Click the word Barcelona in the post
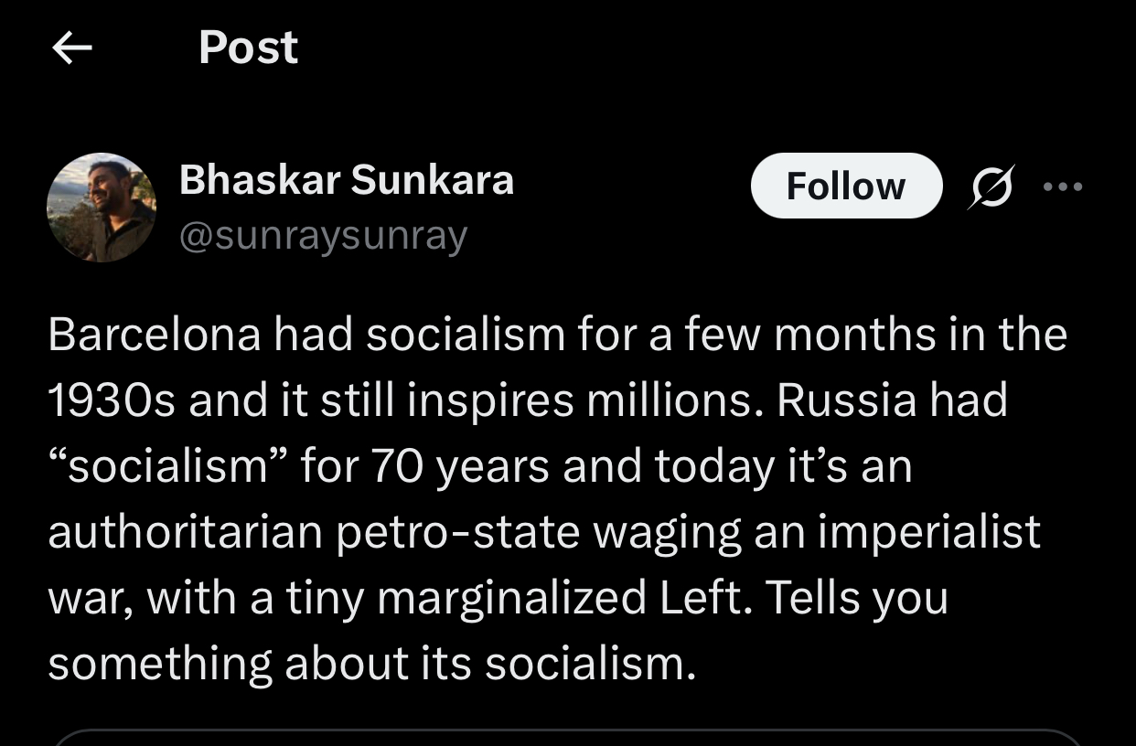The image size is (1136, 746). tap(155, 335)
